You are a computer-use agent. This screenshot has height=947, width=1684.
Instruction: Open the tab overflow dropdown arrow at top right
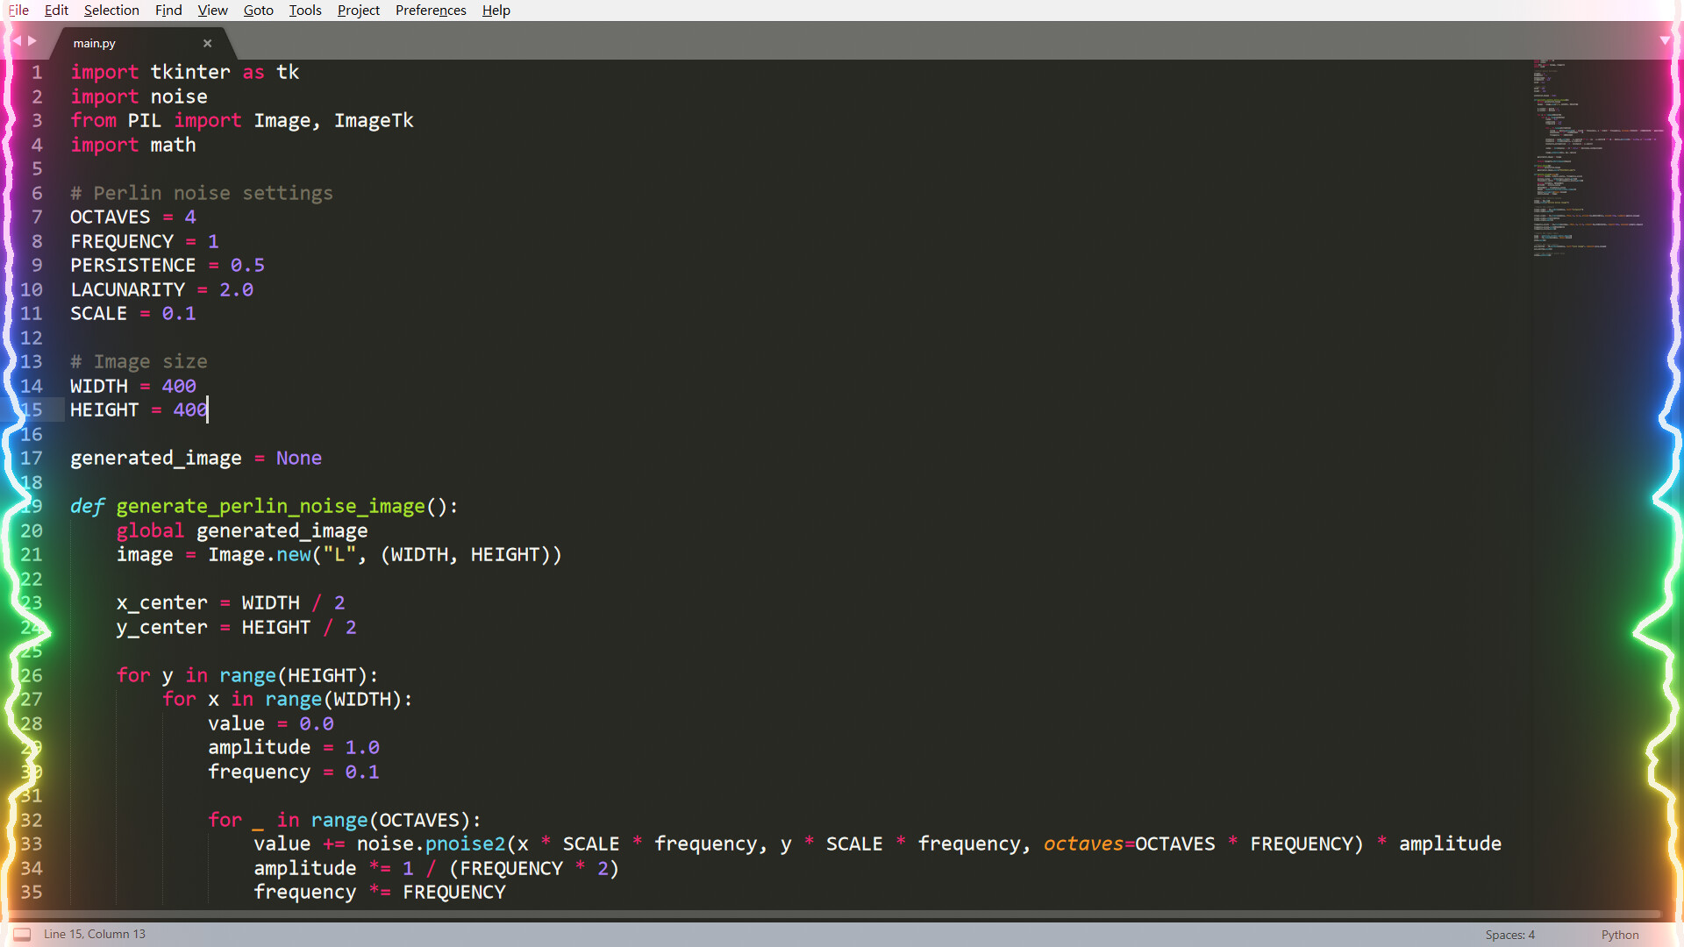click(1665, 40)
